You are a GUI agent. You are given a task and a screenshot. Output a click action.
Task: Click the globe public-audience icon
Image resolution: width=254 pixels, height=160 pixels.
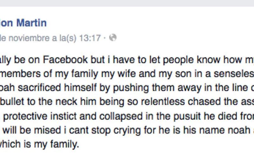113,38
